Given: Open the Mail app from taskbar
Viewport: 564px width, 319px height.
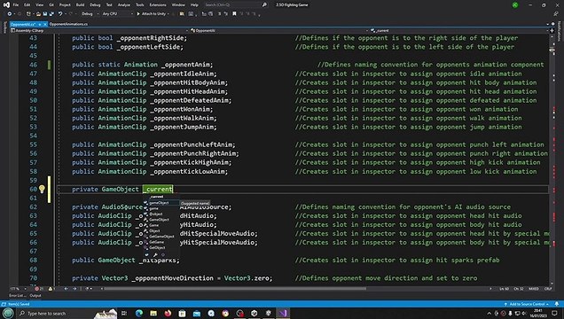Looking at the screenshot, I should click(196, 314).
